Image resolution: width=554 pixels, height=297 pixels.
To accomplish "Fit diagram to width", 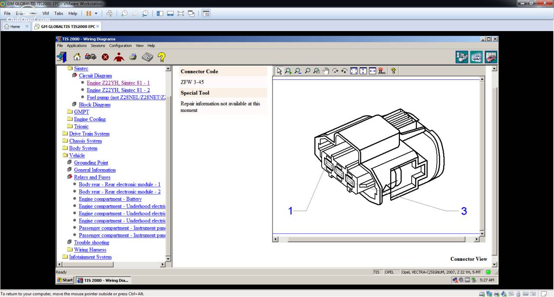I will 372,71.
